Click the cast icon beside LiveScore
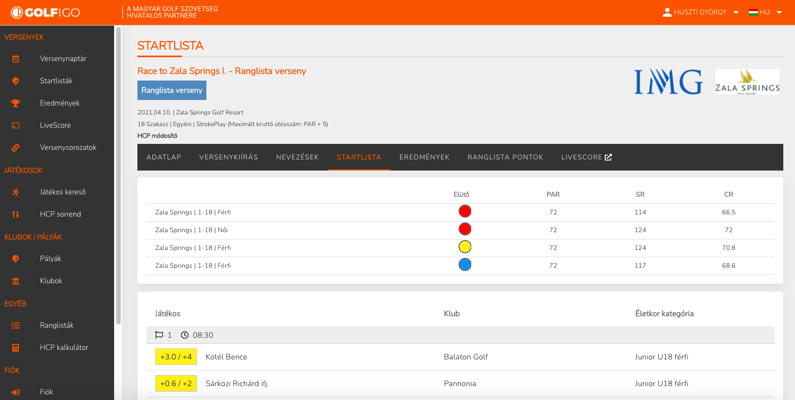Image resolution: width=795 pixels, height=400 pixels. click(x=16, y=126)
